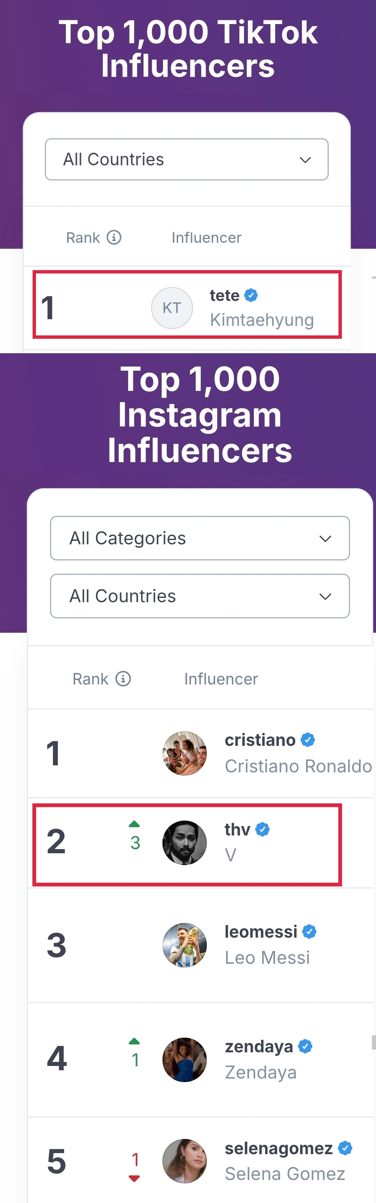Click Zendaya's profile picture
The width and height of the screenshot is (376, 1203).
tap(184, 1060)
